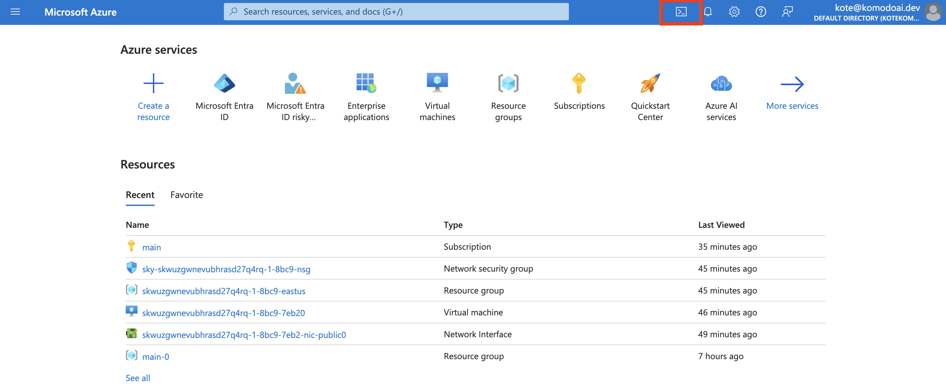Viewport: 946px width, 389px height.
Task: Expand the portal hamburger menu
Action: [x=15, y=12]
